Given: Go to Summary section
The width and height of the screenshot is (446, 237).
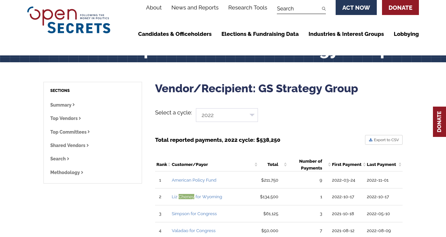Looking at the screenshot, I should point(62,105).
